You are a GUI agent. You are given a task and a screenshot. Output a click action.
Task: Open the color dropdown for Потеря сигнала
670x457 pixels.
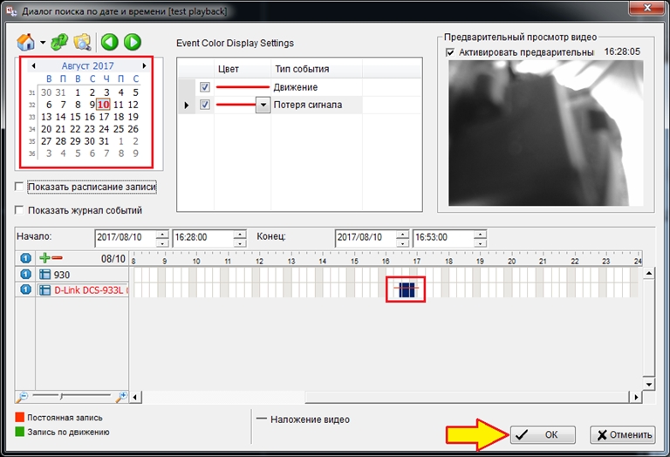pos(262,106)
